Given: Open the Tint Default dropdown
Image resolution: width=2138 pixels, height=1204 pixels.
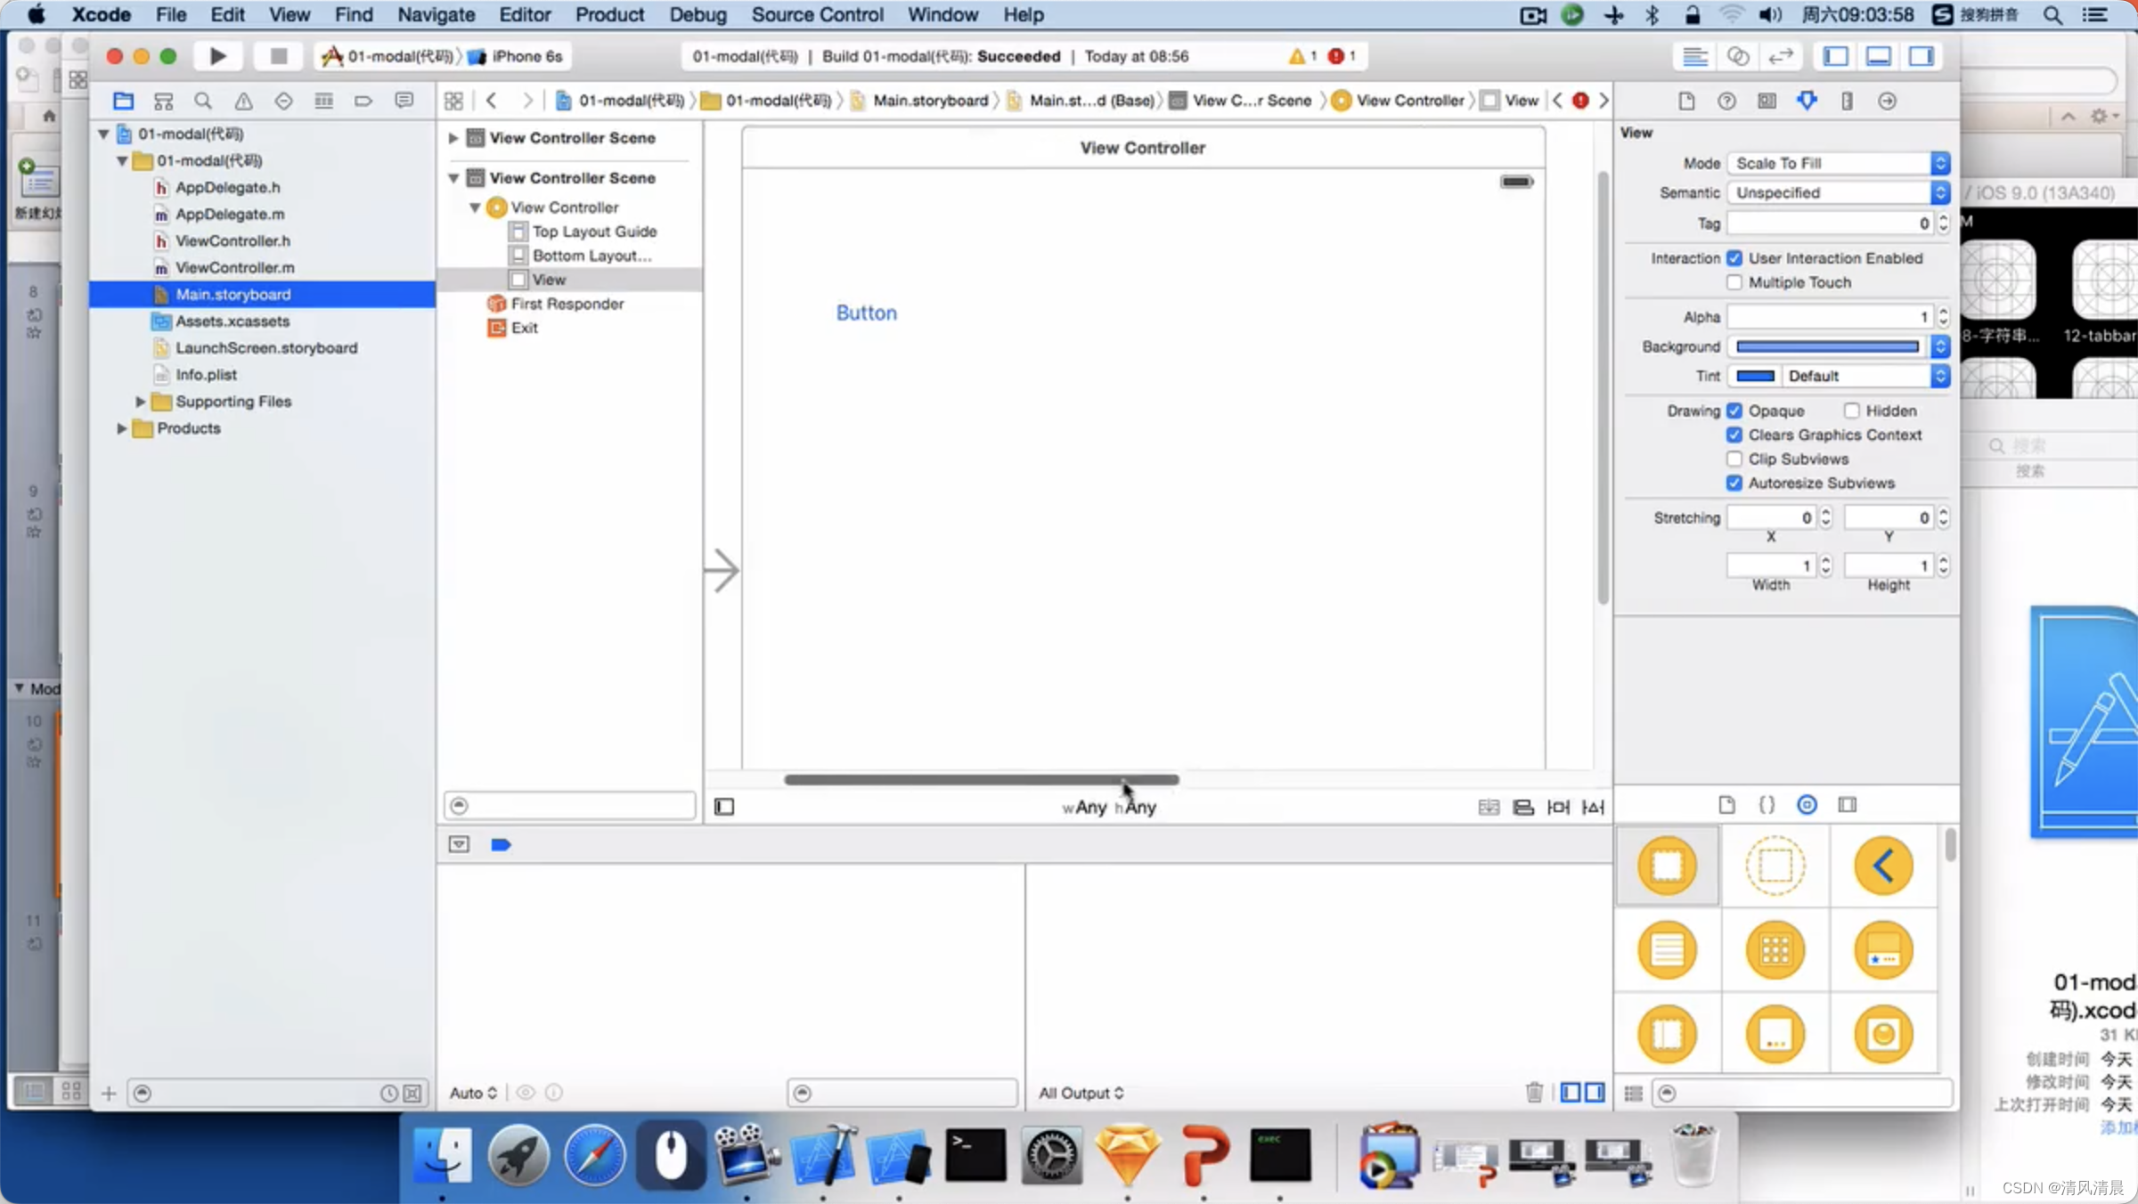Looking at the screenshot, I should click(x=1867, y=376).
